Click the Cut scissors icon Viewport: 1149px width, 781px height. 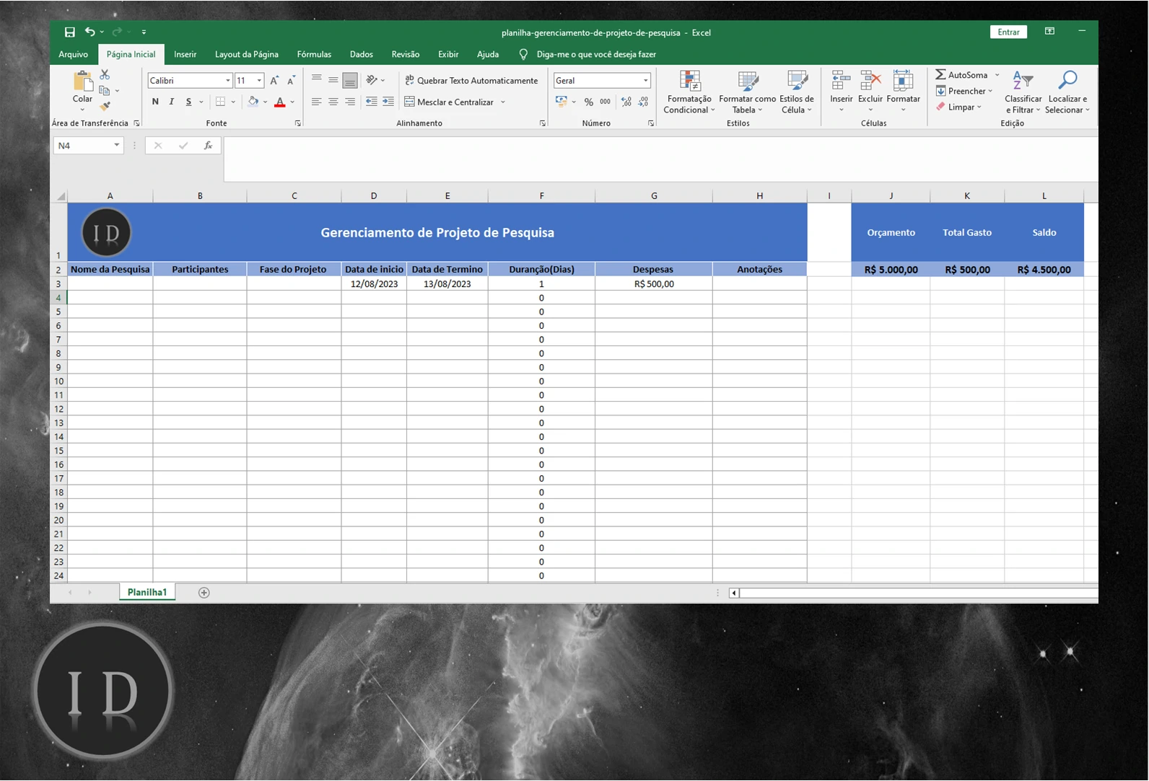[105, 74]
